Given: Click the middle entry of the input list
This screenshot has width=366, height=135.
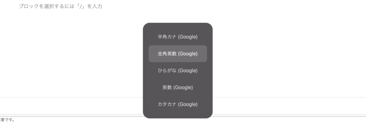Looking at the screenshot, I should [x=178, y=71].
